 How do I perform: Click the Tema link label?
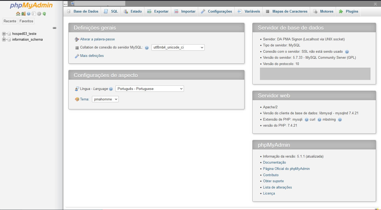tap(85, 99)
